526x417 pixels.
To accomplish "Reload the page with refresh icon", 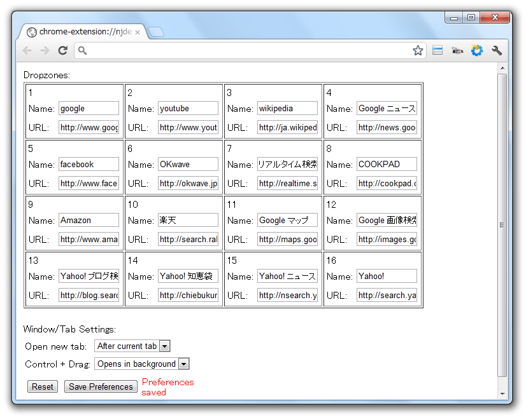I will [x=63, y=51].
